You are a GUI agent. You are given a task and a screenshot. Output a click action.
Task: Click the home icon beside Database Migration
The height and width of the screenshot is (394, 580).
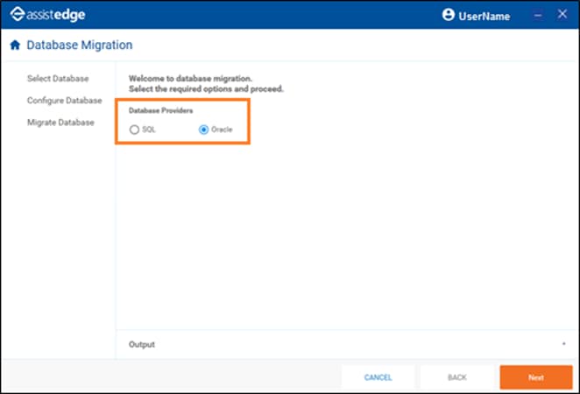(x=15, y=46)
